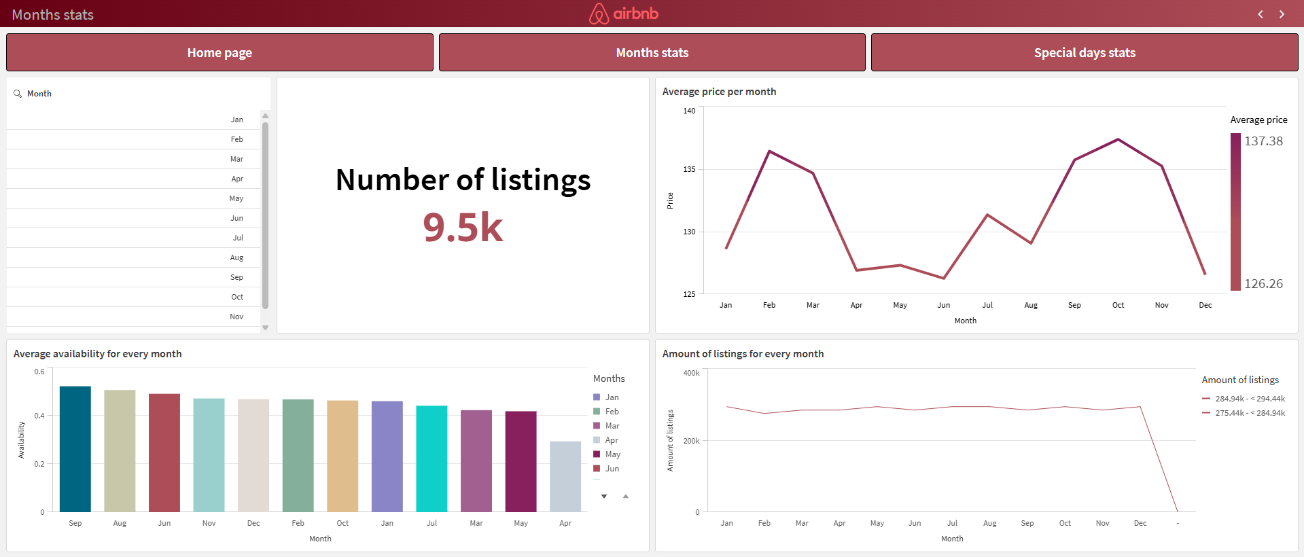1304x557 pixels.
Task: Click Jun entry in Months legend
Action: point(606,469)
